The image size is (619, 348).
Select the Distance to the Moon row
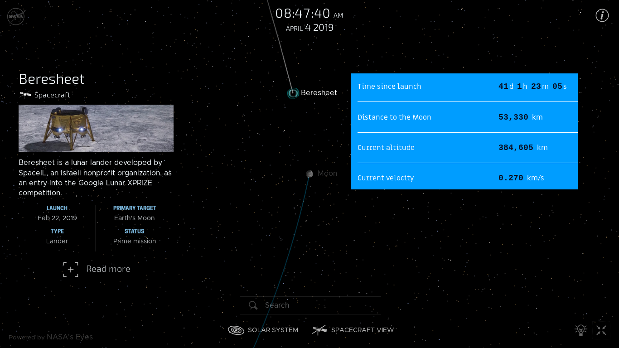tap(464, 117)
